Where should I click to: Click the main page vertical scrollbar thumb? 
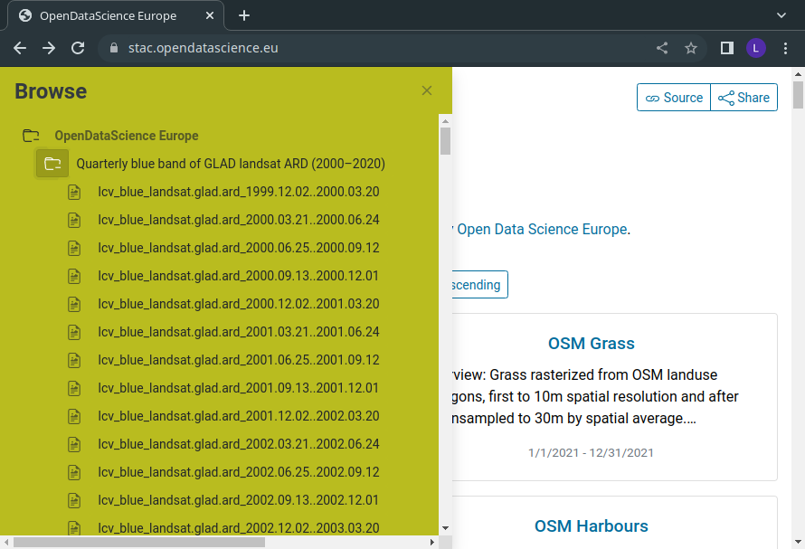pos(798,95)
